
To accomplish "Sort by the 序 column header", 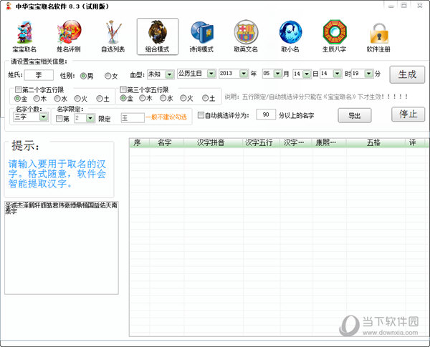I will (x=140, y=142).
